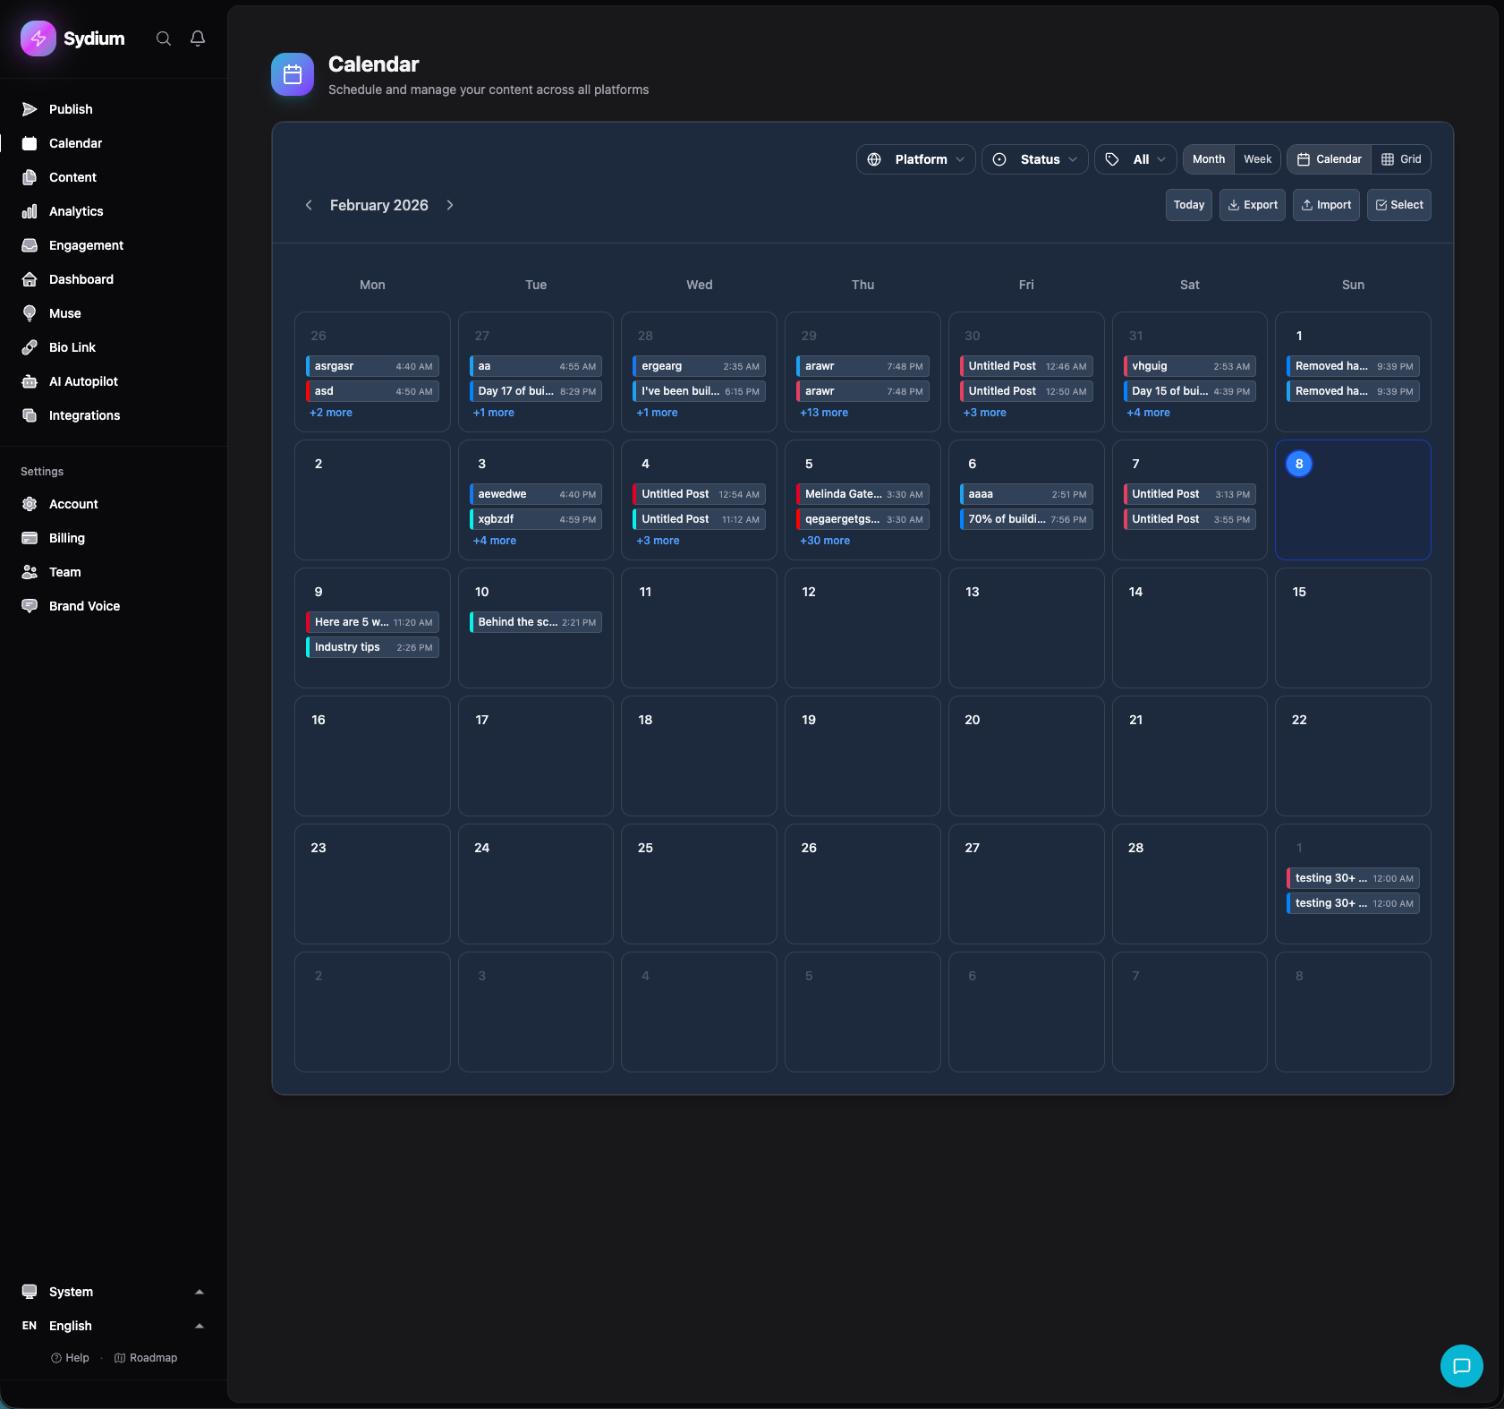Open Analytics from the sidebar
Image resolution: width=1504 pixels, height=1409 pixels.
[75, 211]
